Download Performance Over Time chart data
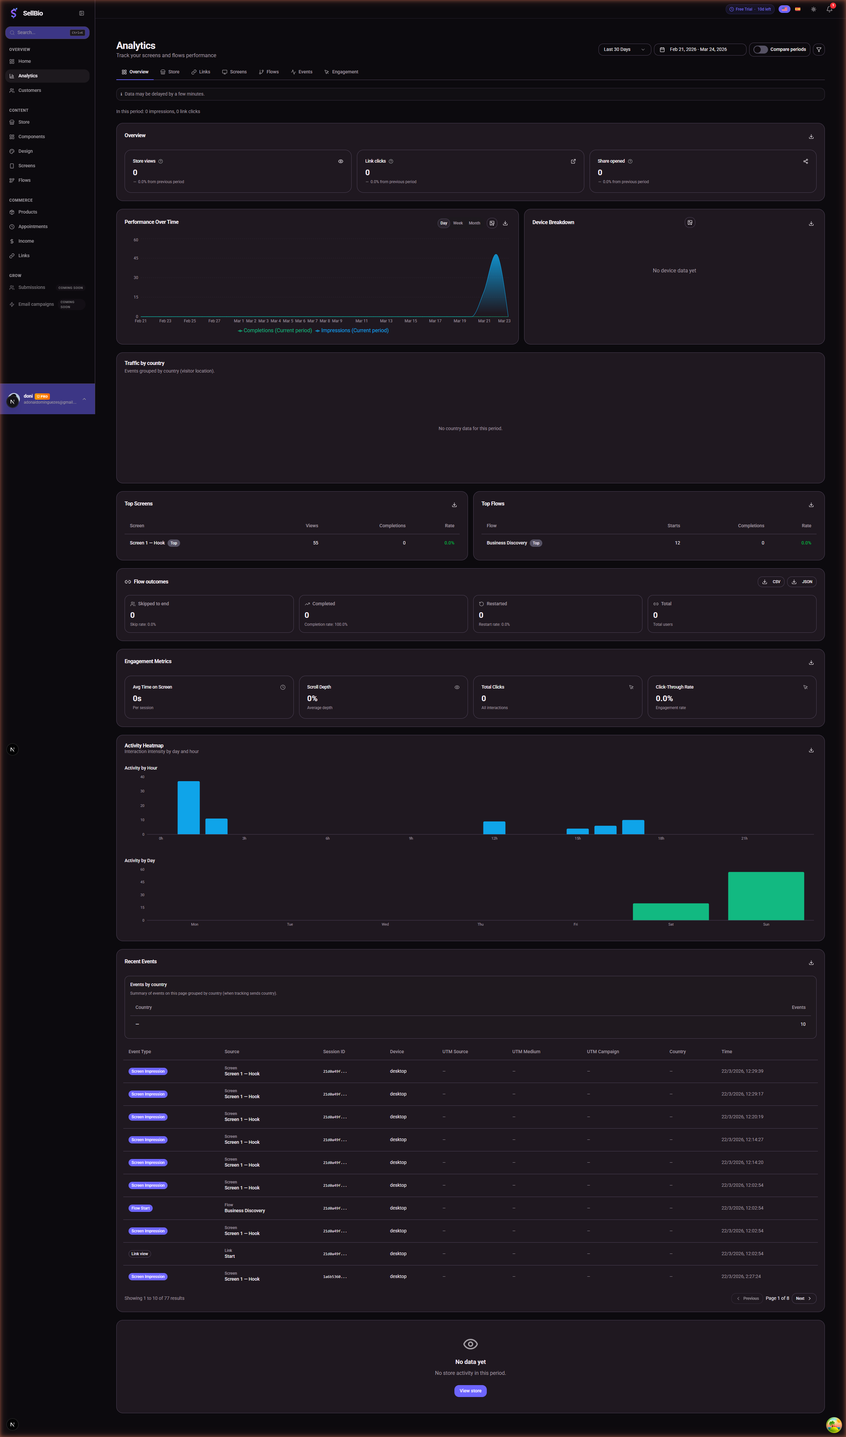The width and height of the screenshot is (846, 1437). pyautogui.click(x=505, y=223)
